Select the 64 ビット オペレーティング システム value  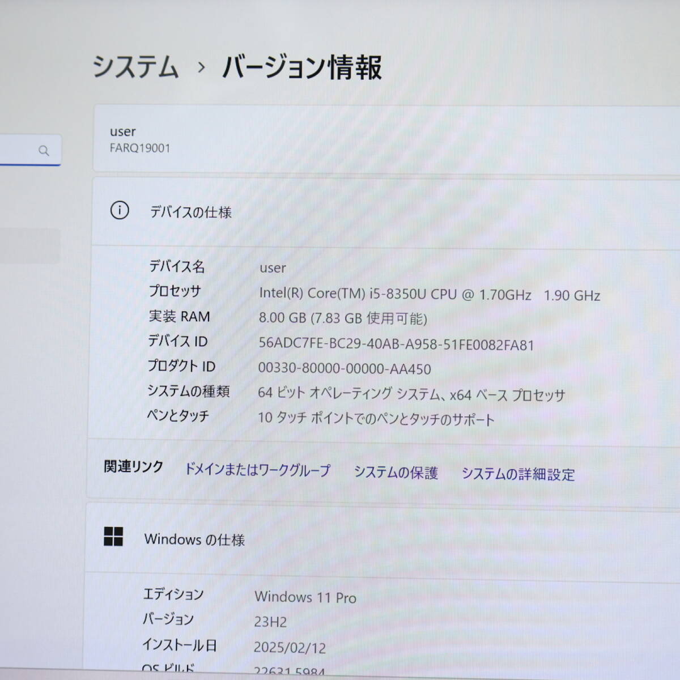(x=411, y=393)
